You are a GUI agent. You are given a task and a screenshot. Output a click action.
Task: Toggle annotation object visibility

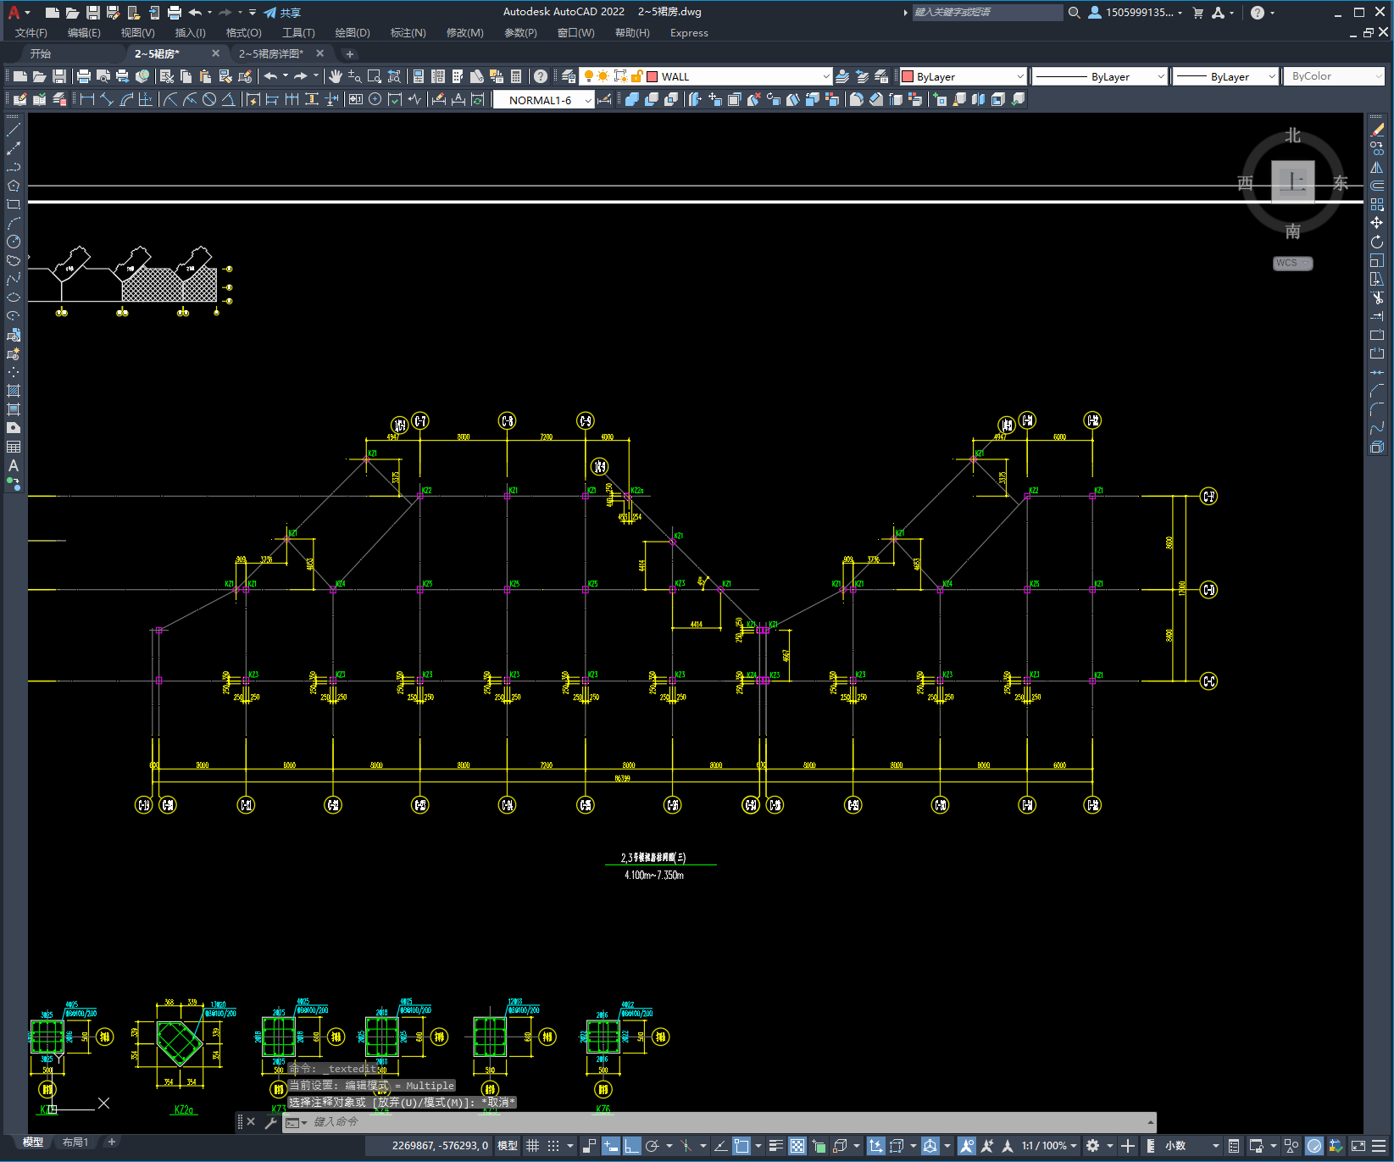pyautogui.click(x=967, y=1146)
